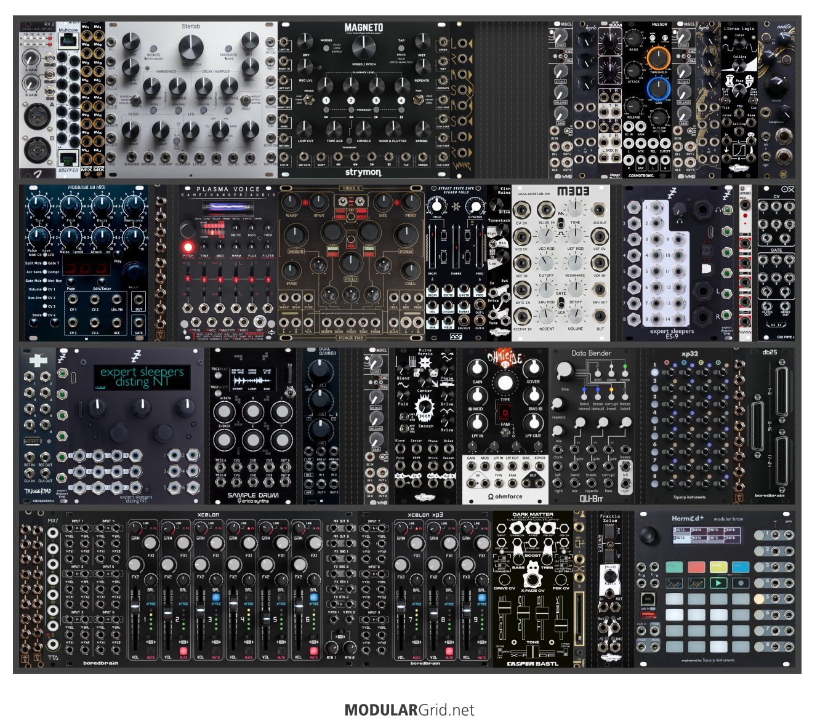
Task: Click the Magneto CLK IN jack
Action: [x=284, y=158]
